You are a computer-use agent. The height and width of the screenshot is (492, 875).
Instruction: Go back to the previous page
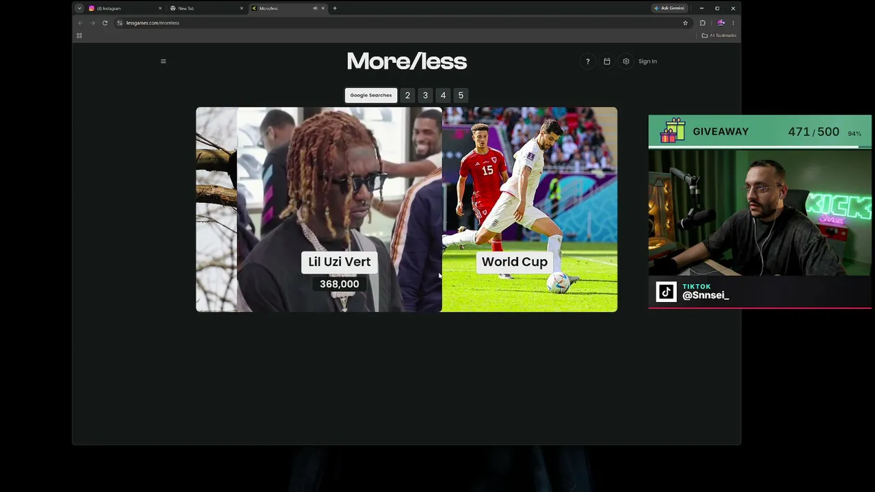[x=80, y=23]
